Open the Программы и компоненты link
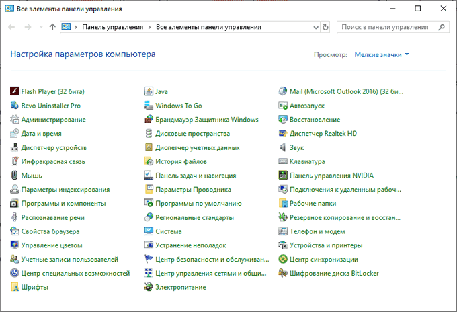 [x=63, y=204]
